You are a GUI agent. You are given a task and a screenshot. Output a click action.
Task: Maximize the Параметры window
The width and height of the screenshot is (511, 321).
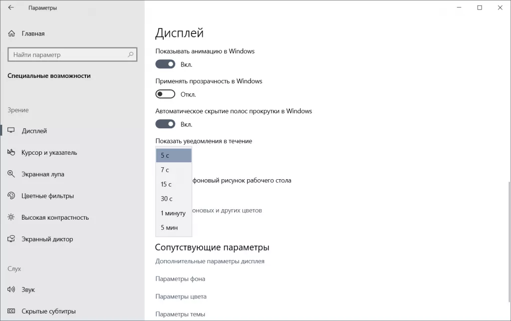point(480,7)
